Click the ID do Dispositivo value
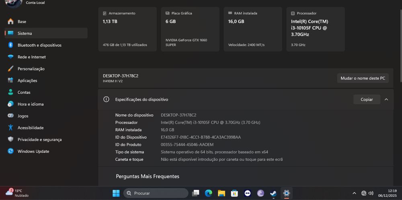Image resolution: width=402 pixels, height=200 pixels. [201, 137]
